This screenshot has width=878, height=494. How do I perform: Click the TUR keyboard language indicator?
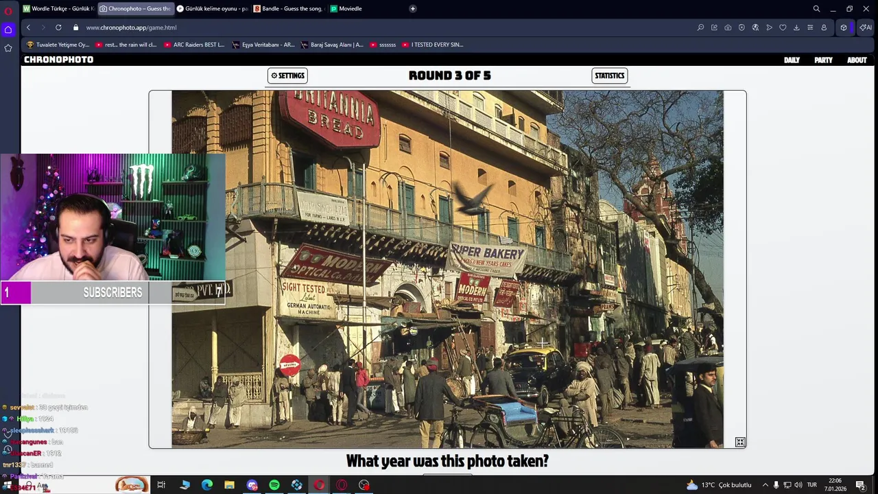[x=811, y=485]
